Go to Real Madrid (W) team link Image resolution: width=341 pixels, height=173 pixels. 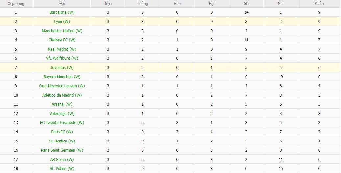[x=62, y=49]
